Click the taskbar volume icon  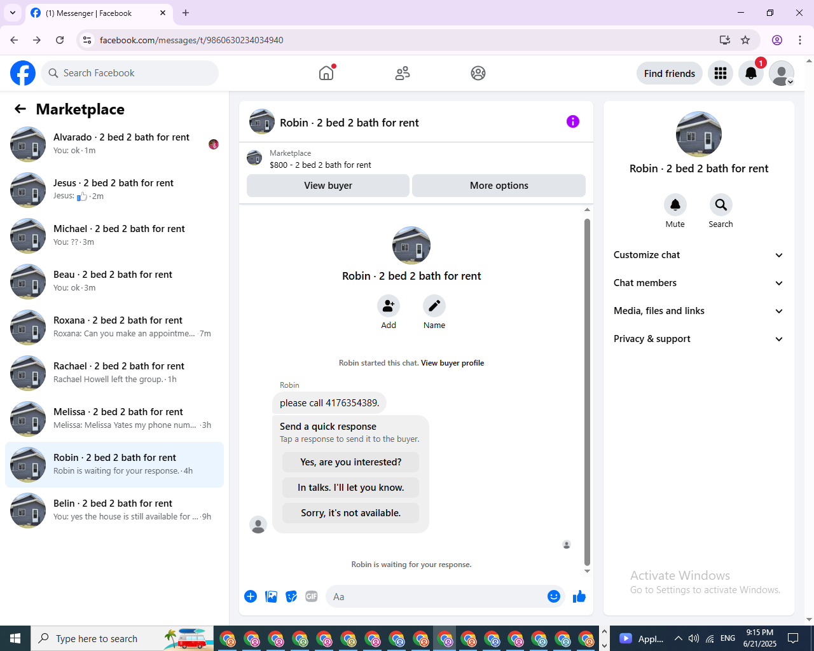click(694, 638)
